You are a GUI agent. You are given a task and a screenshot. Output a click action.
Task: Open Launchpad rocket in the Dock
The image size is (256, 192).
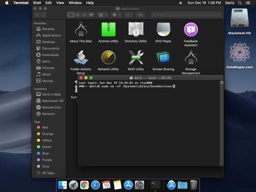click(73, 185)
